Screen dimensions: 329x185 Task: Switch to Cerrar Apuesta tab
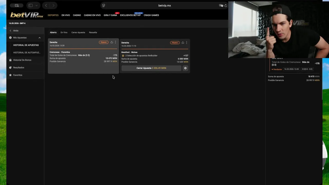[x=78, y=32]
